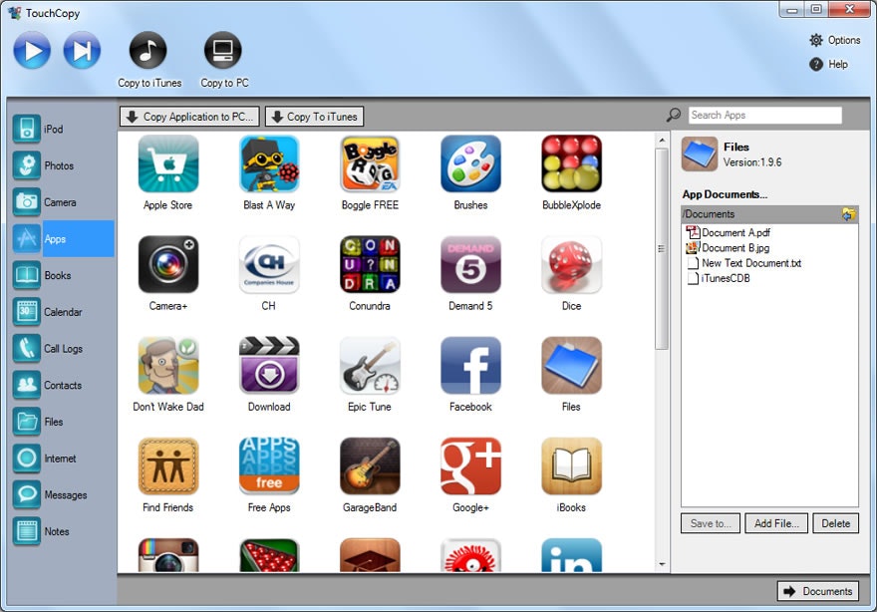
Task: Click the Save to... button
Action: 711,523
